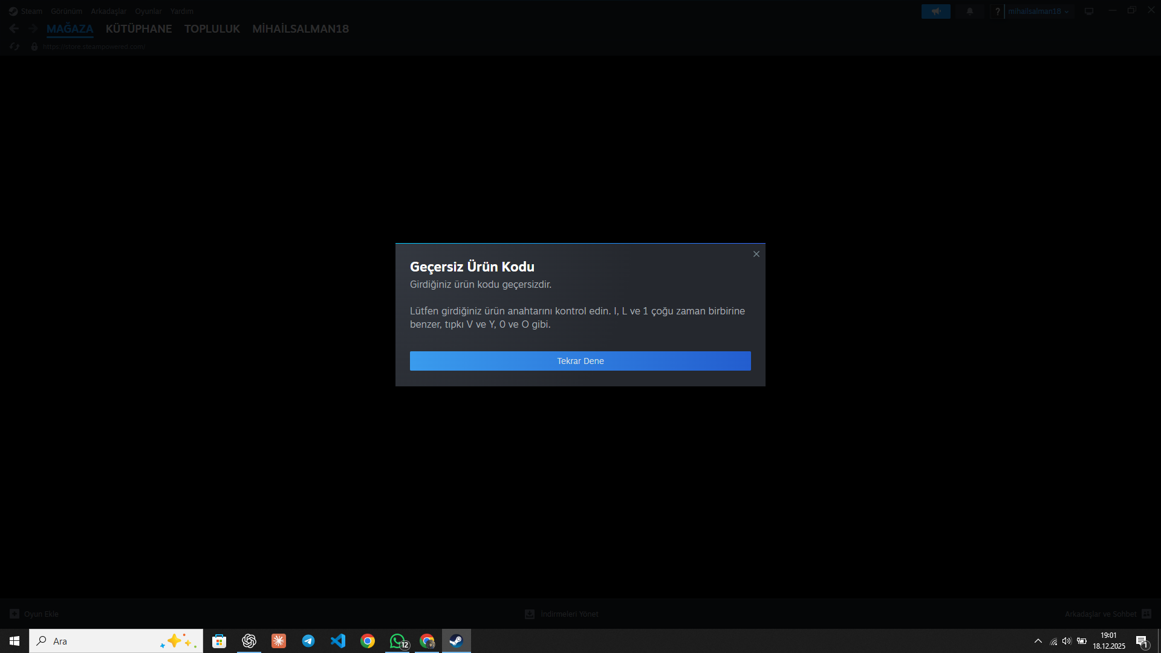
Task: Open the announcements megaphone button
Action: (x=936, y=11)
